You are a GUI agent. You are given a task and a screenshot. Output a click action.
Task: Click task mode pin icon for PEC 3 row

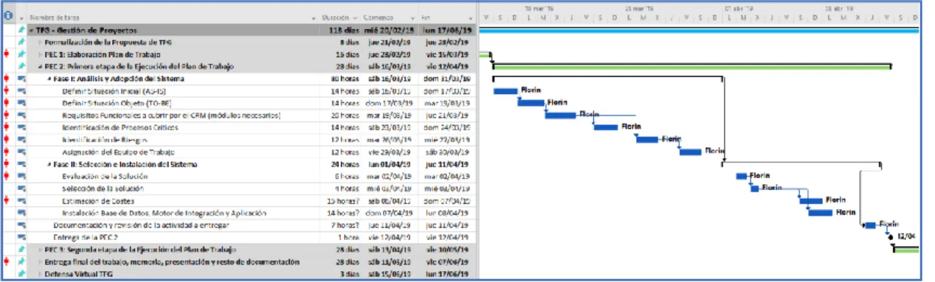pos(21,249)
